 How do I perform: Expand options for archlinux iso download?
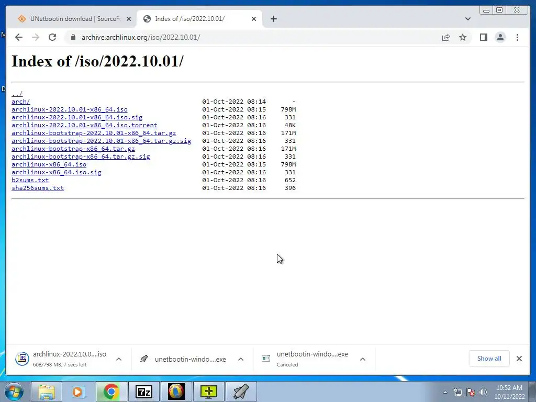[x=119, y=359]
